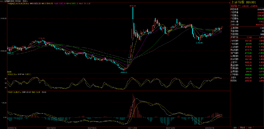This screenshot has height=129, width=264.
Task: Click the 3674.40 peak price label
Action: tap(133, 6)
